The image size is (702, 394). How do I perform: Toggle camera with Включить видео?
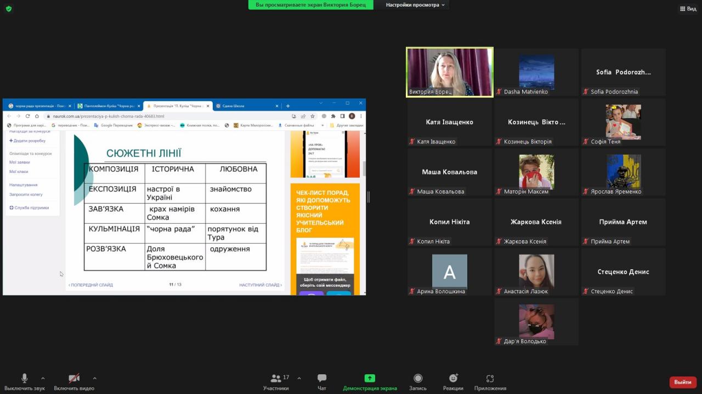pos(74,379)
